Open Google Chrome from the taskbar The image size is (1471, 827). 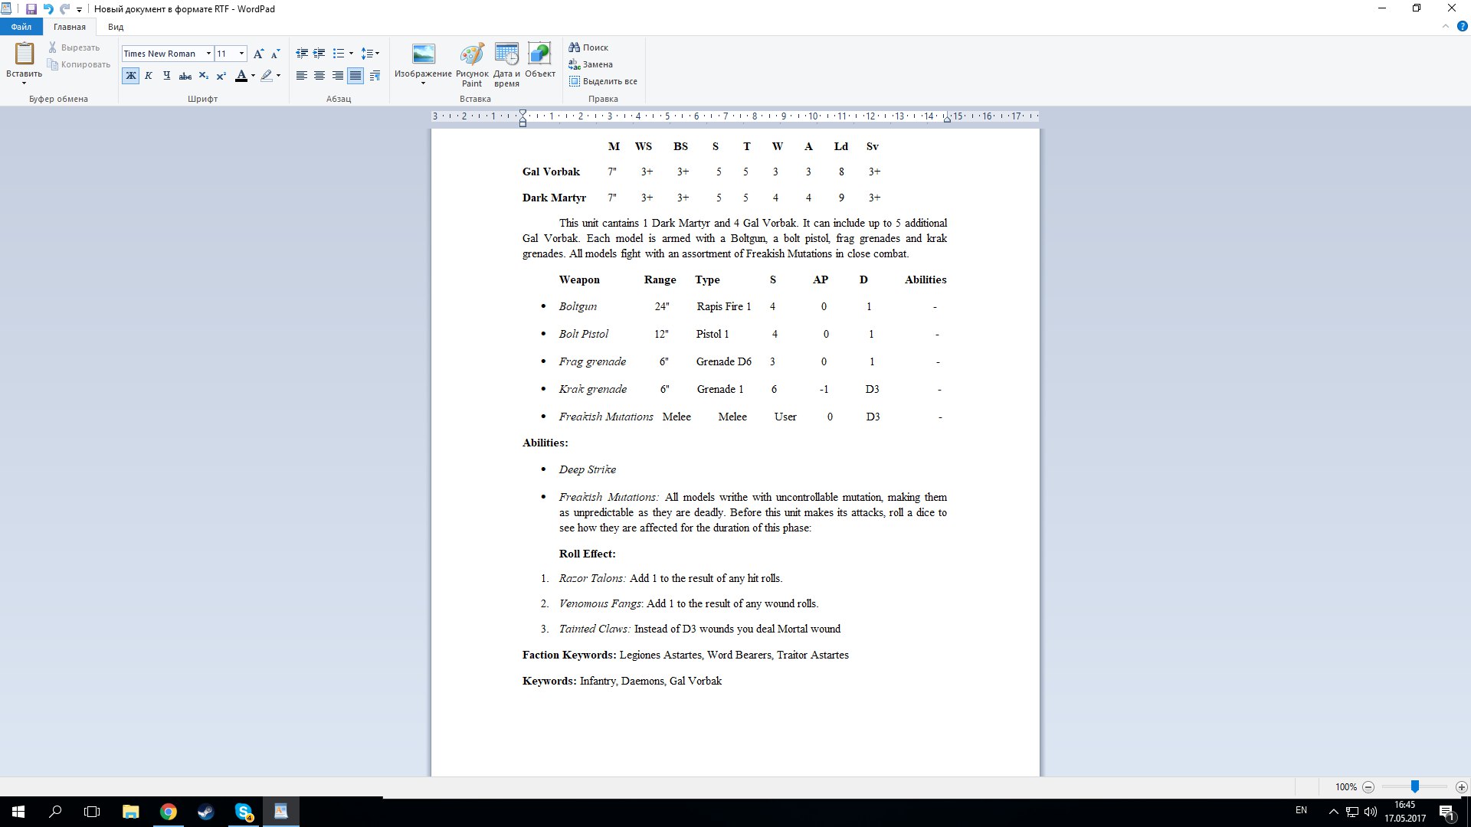pos(168,812)
